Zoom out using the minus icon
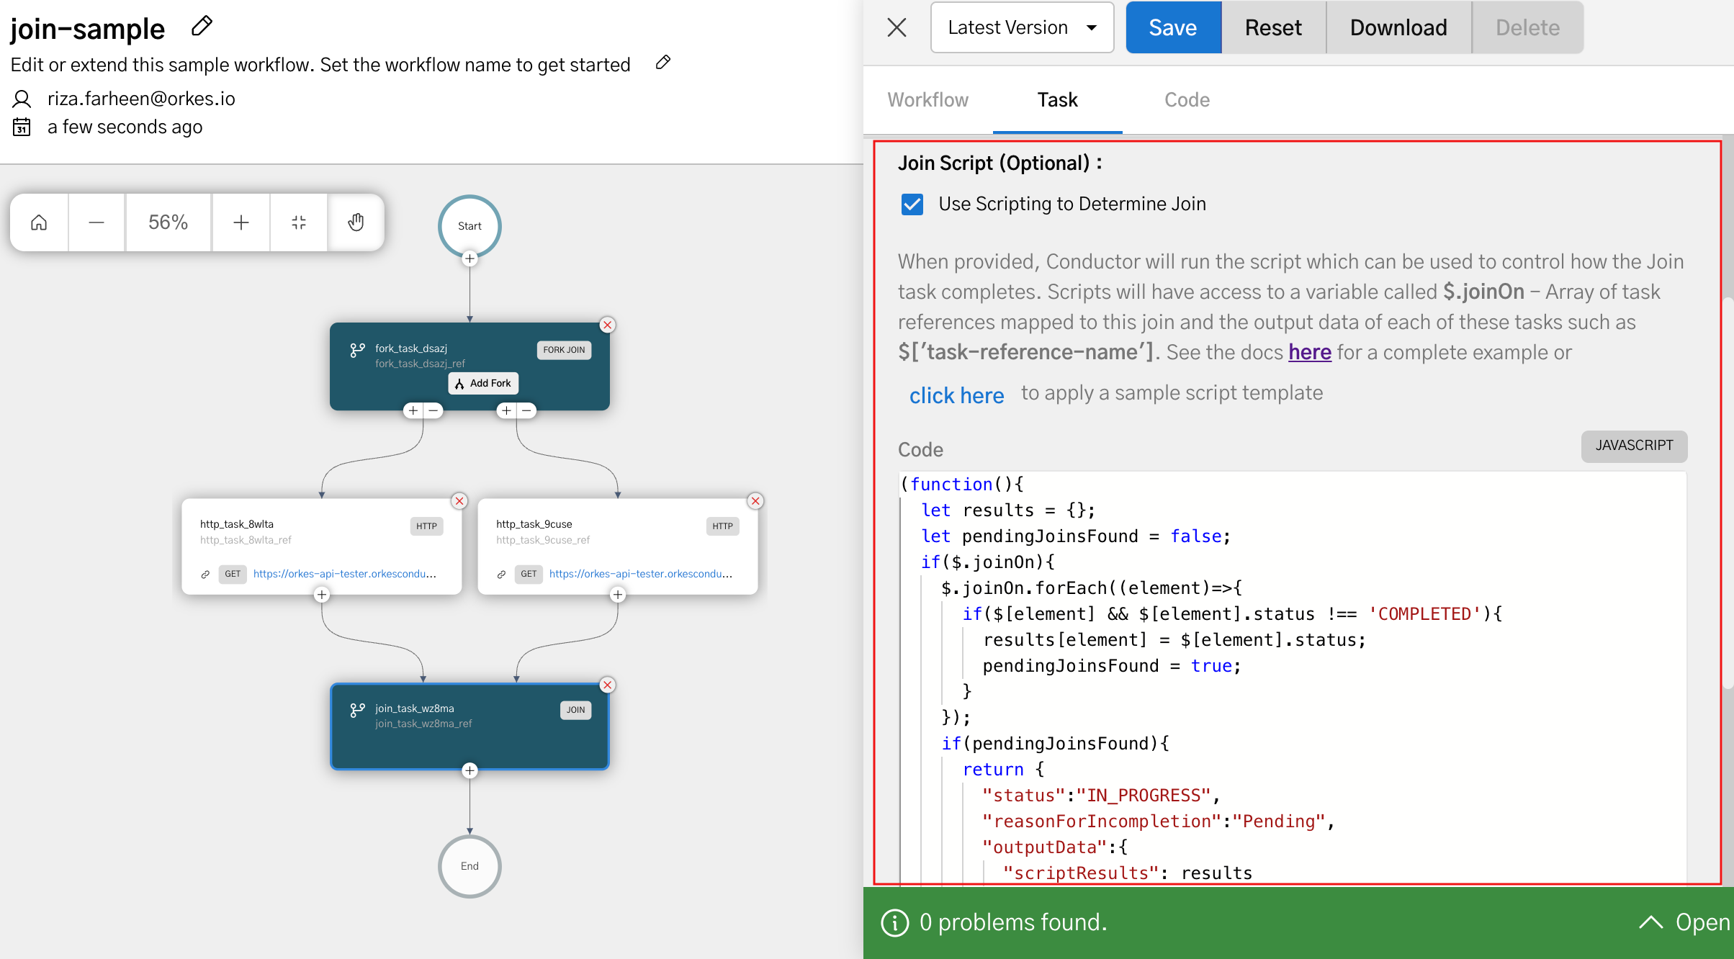Viewport: 1734px width, 959px height. [96, 222]
